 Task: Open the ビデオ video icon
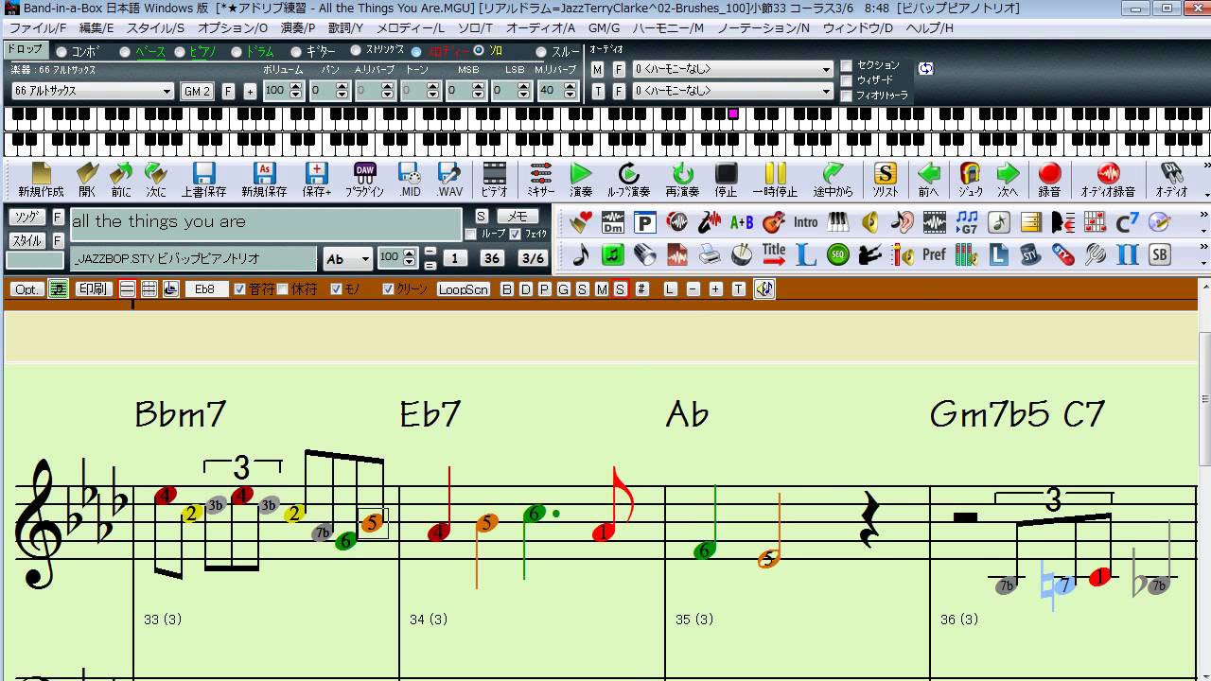coord(495,180)
